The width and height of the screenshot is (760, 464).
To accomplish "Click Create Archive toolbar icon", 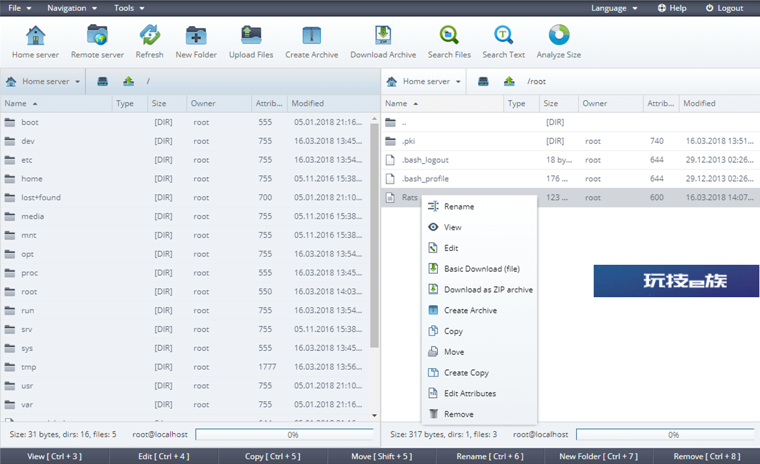I will (x=312, y=35).
